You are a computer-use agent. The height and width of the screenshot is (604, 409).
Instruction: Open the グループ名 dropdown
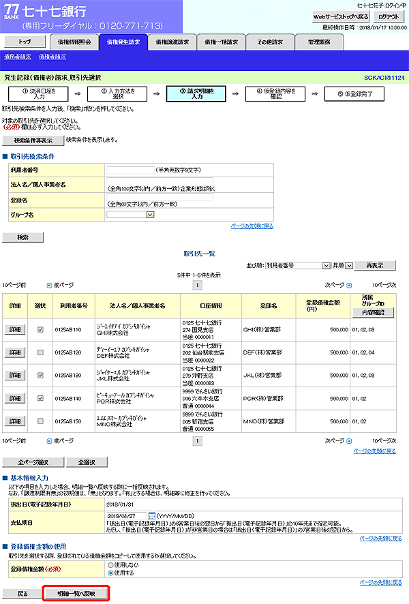(131, 215)
